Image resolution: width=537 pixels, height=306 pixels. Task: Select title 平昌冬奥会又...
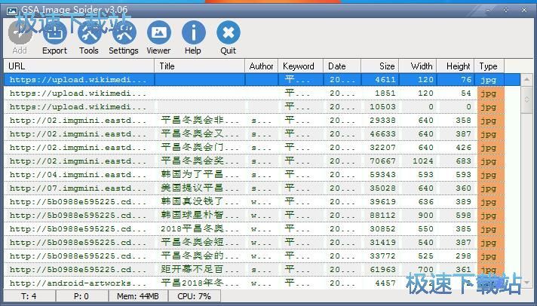200,134
